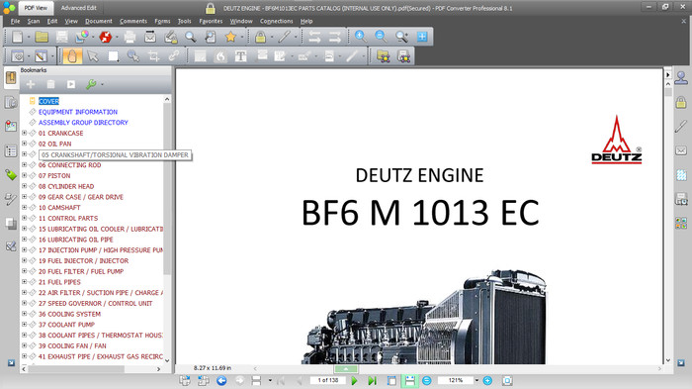Expand the 08 CYLINDER HEAD bookmark
Screen dimensions: 692x389
click(25, 186)
